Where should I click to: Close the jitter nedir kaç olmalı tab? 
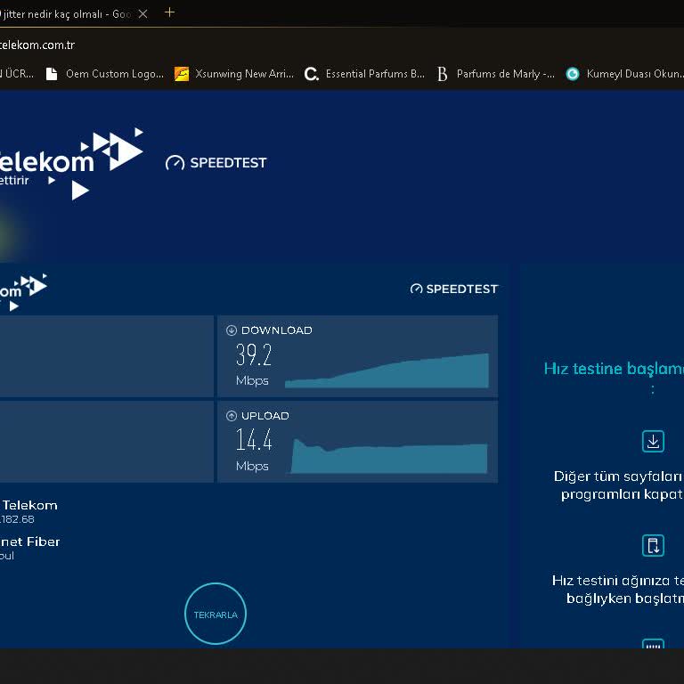[x=142, y=14]
